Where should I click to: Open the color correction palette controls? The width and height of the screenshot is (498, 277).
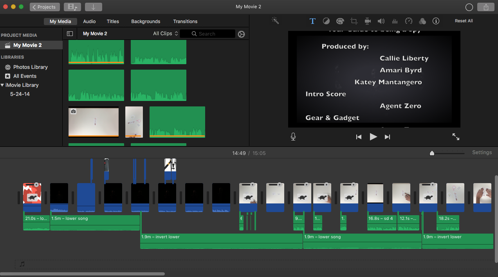340,21
